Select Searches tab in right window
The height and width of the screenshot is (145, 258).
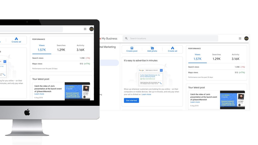coord(216,57)
